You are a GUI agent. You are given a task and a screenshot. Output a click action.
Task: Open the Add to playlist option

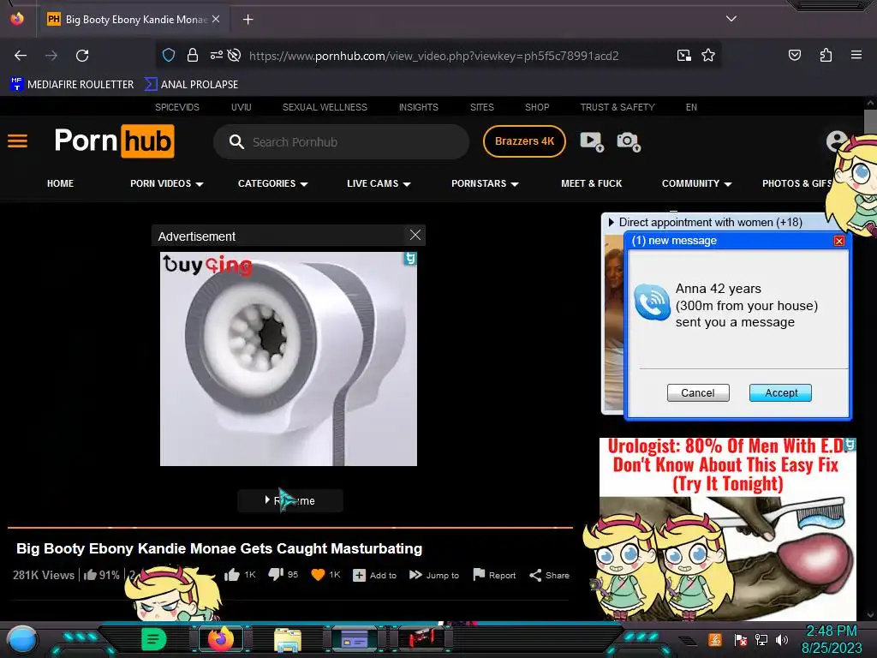375,575
